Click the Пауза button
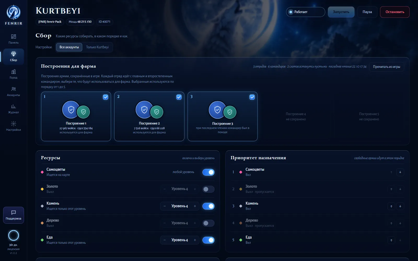Screen dimensions: 418x261 367,12
